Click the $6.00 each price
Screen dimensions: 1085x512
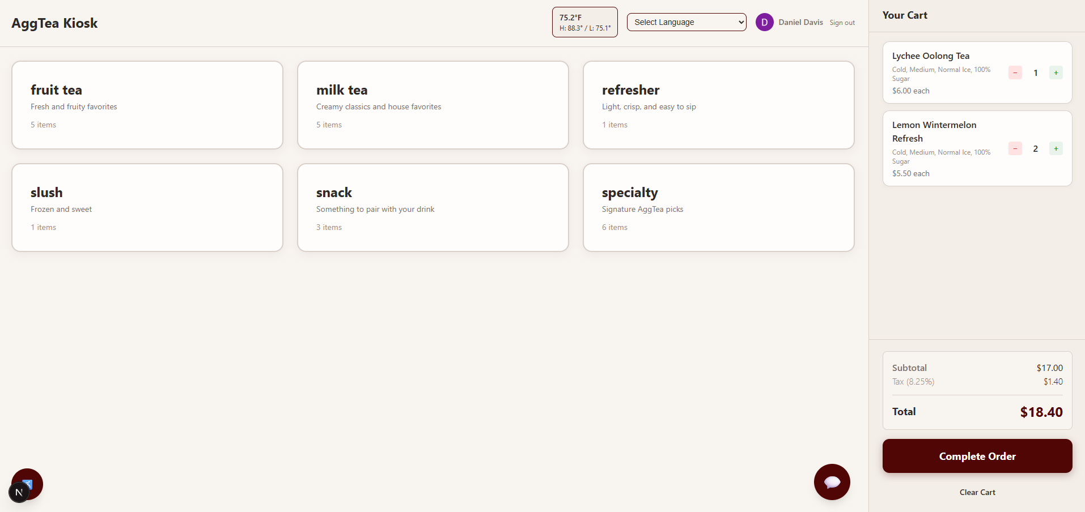click(911, 91)
